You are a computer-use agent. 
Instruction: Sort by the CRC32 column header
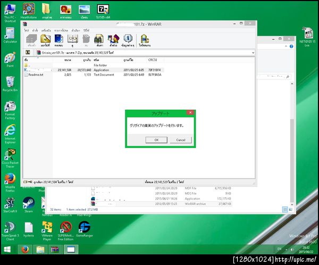(x=153, y=60)
